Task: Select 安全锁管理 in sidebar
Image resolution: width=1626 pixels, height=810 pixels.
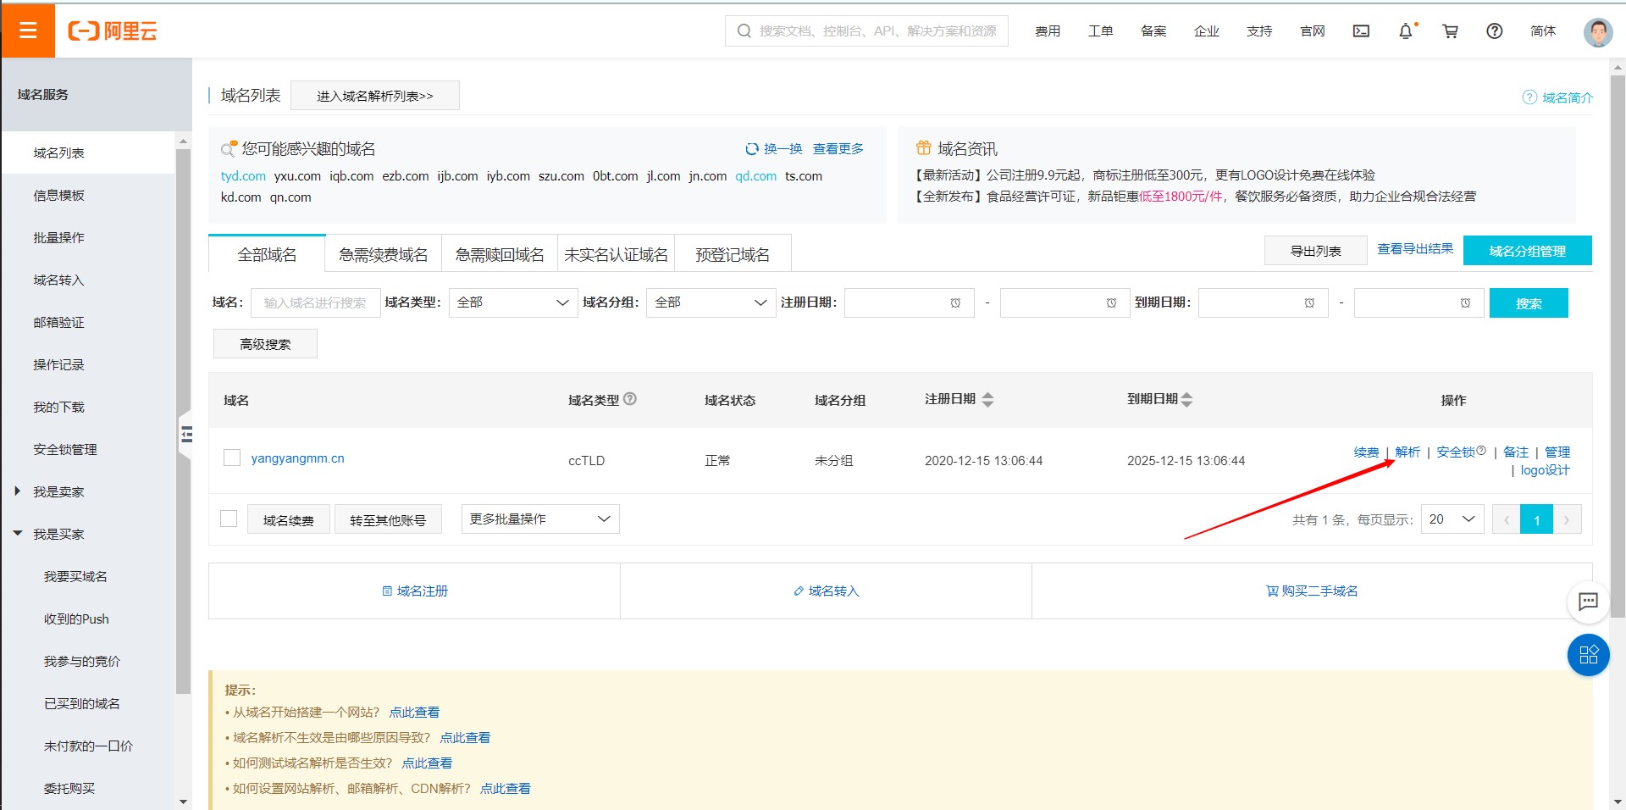Action: (65, 450)
